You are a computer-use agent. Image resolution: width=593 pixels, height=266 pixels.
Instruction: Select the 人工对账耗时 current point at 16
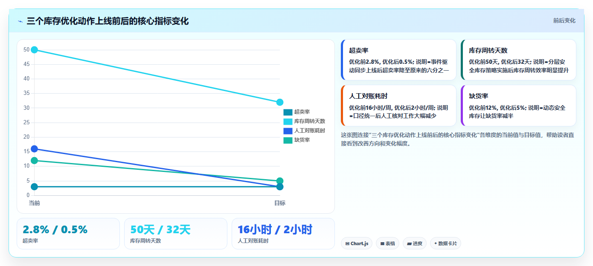click(35, 149)
